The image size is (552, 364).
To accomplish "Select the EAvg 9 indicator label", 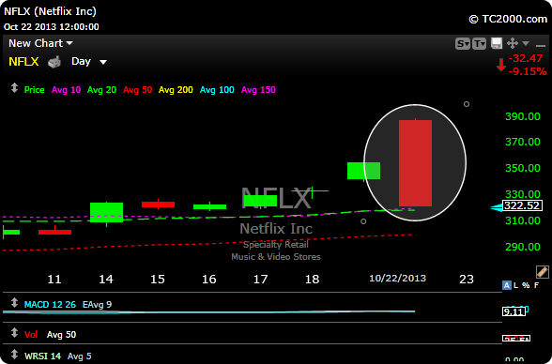I will [97, 305].
